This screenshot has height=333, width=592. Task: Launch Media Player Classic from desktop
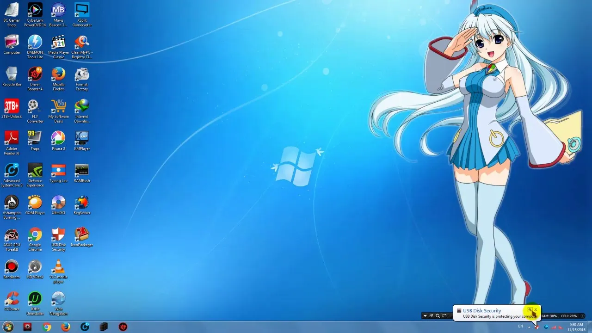[58, 47]
